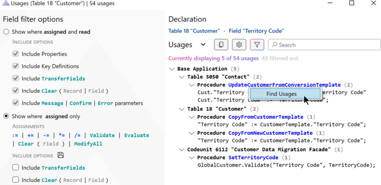Select Show where assigned only
Image resolution: width=381 pixels, height=185 pixels.
pos(6,116)
